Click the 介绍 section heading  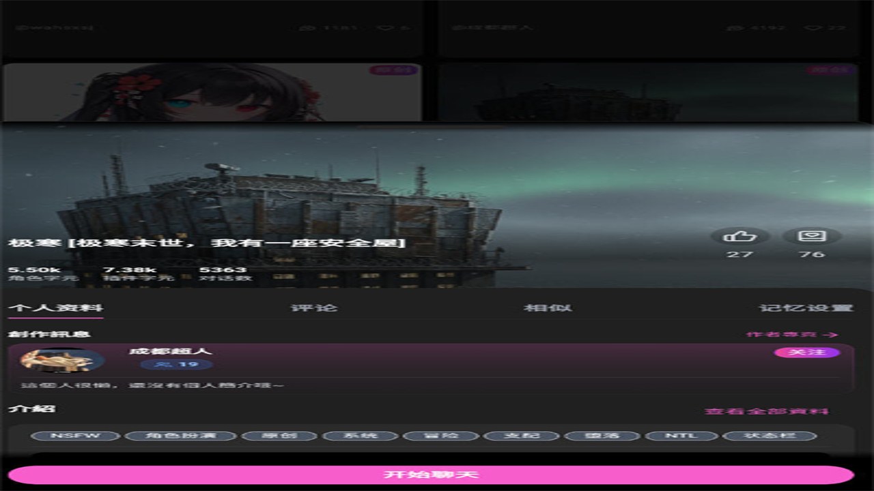point(31,409)
